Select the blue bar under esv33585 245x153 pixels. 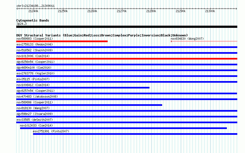tap(127, 122)
